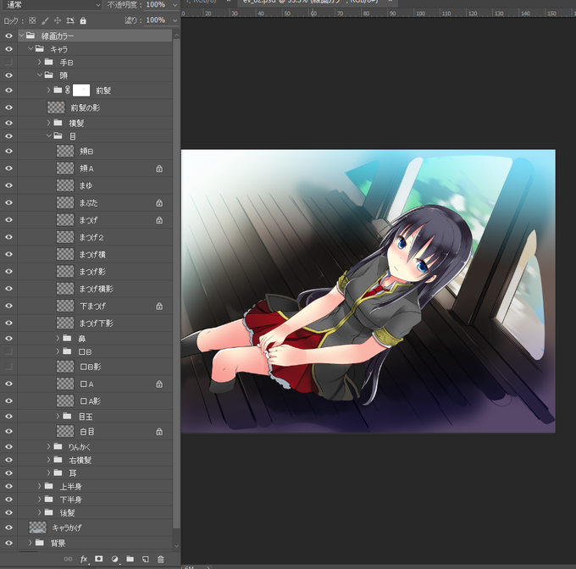Image resolution: width=576 pixels, height=569 pixels.
Task: Select the まゆ layer row
Action: click(95, 185)
